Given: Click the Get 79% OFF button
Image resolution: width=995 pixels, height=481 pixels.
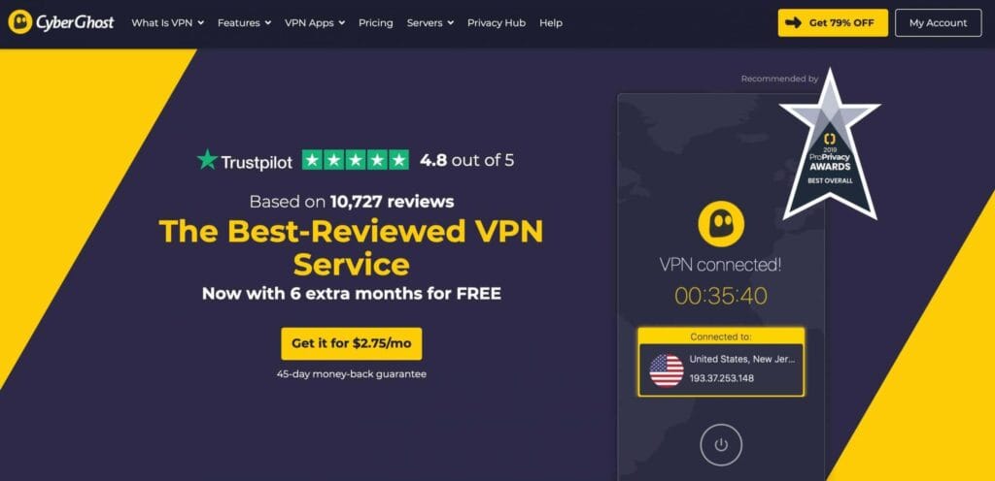Looking at the screenshot, I should [x=833, y=22].
